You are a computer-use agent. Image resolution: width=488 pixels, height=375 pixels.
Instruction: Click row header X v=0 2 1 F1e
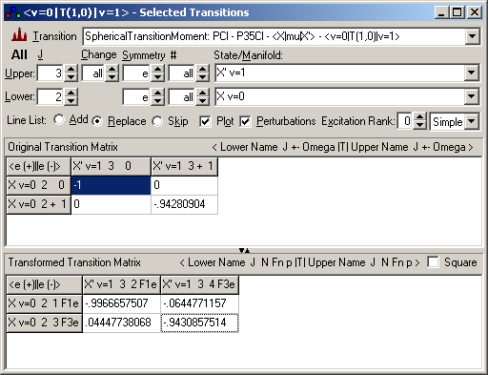[44, 303]
